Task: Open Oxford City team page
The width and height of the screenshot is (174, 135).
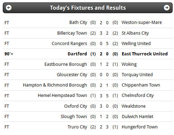Action: click(76, 106)
